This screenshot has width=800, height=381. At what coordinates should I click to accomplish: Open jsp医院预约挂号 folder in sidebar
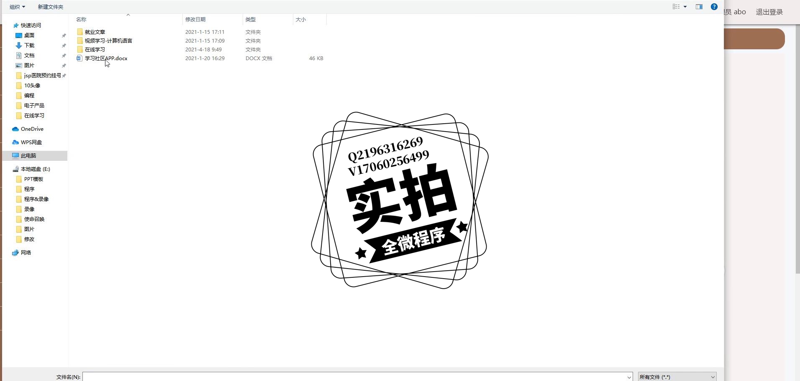[42, 75]
